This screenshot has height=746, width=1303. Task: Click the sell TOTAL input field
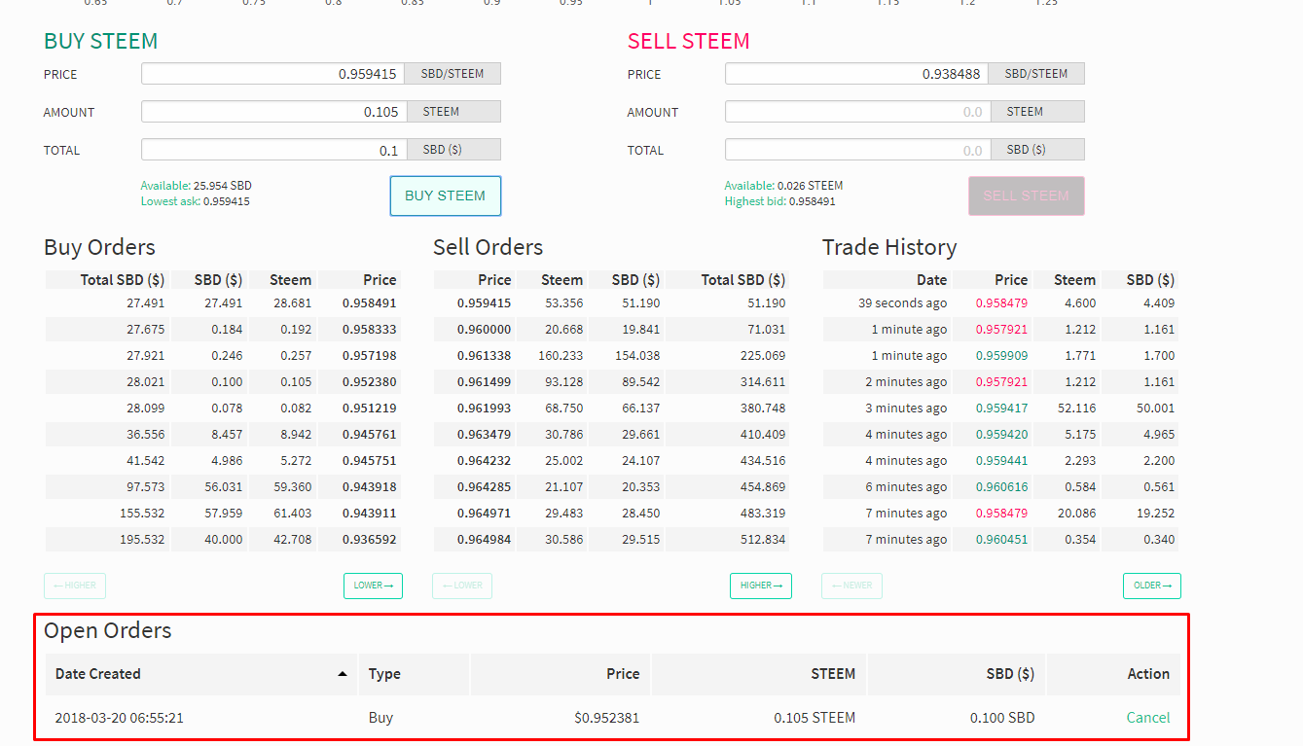coord(857,150)
